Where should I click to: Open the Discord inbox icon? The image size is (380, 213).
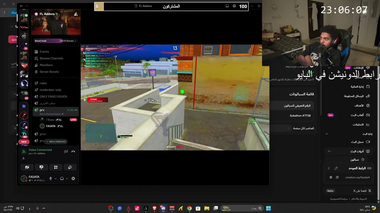(227, 6)
